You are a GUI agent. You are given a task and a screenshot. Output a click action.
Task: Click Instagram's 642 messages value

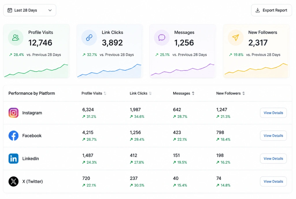tap(177, 110)
